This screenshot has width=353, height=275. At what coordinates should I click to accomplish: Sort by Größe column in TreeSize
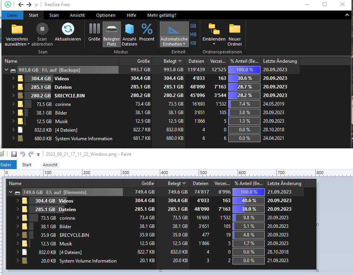pyautogui.click(x=136, y=61)
